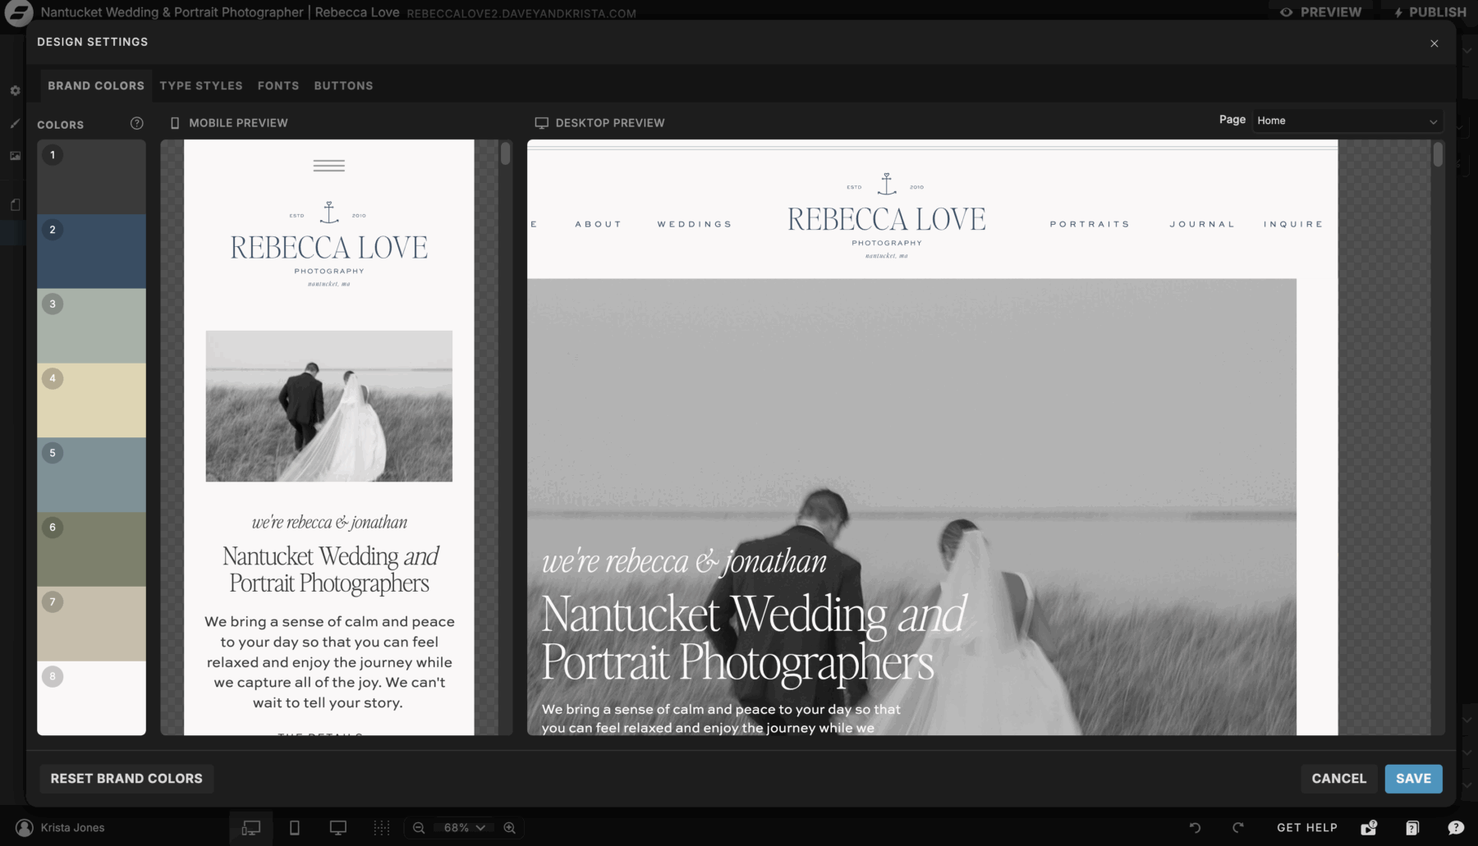
Task: Switch to the Type Styles tab
Action: point(201,85)
